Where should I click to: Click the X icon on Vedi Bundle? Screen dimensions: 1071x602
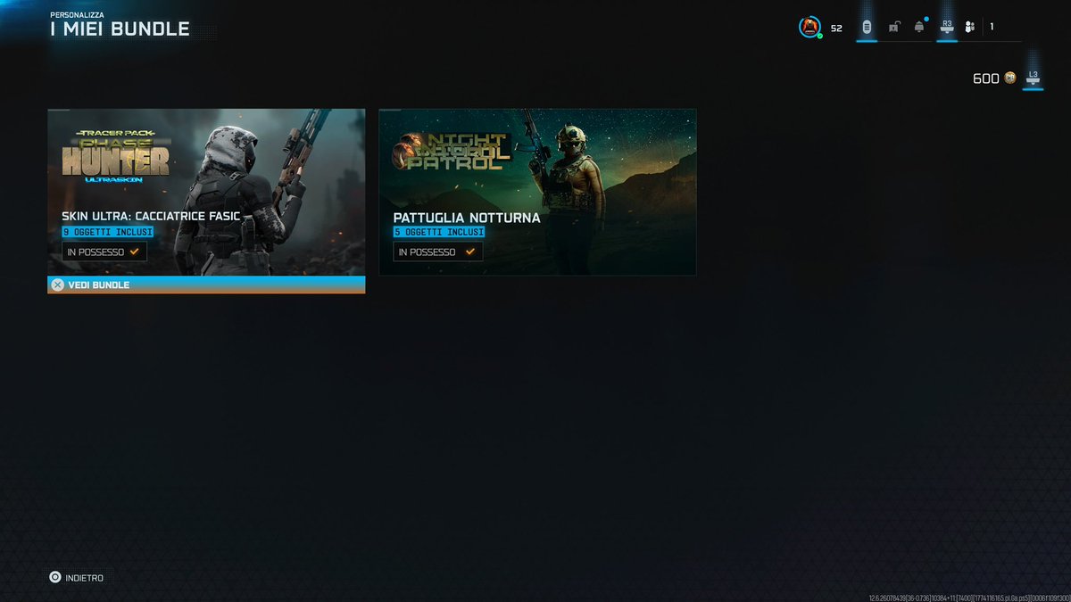coord(57,285)
